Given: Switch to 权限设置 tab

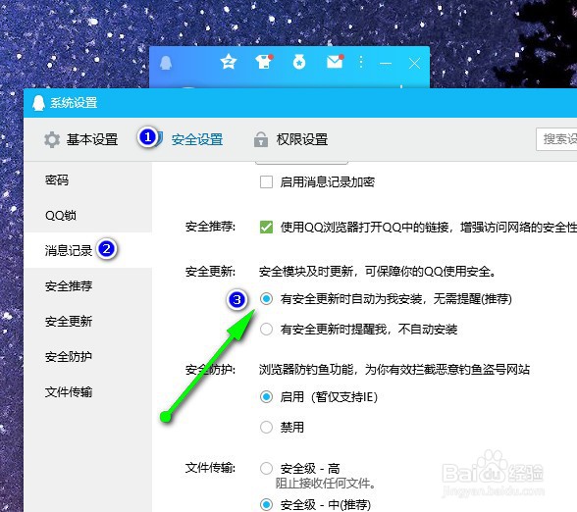Looking at the screenshot, I should [x=302, y=139].
